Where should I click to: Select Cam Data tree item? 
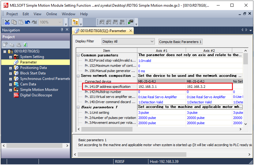pos(28,84)
